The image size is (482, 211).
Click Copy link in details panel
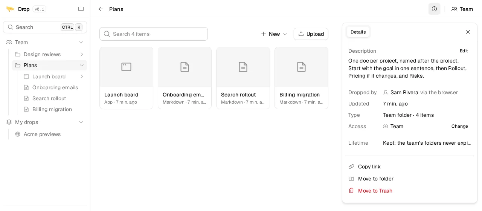(369, 167)
